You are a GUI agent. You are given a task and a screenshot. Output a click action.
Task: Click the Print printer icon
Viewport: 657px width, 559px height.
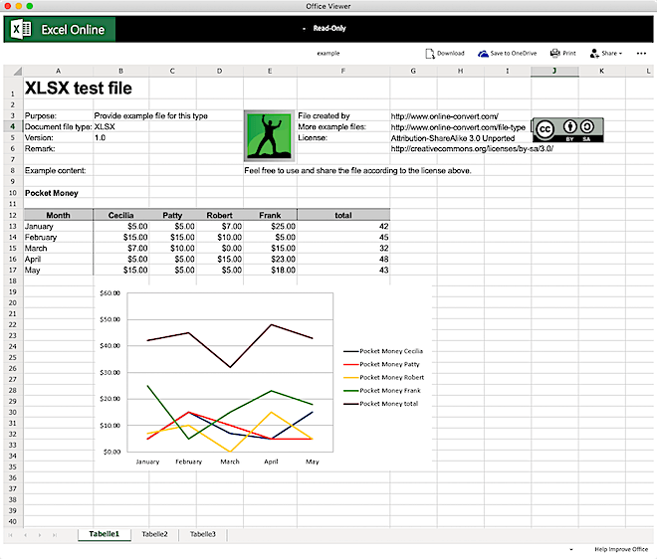tap(555, 53)
